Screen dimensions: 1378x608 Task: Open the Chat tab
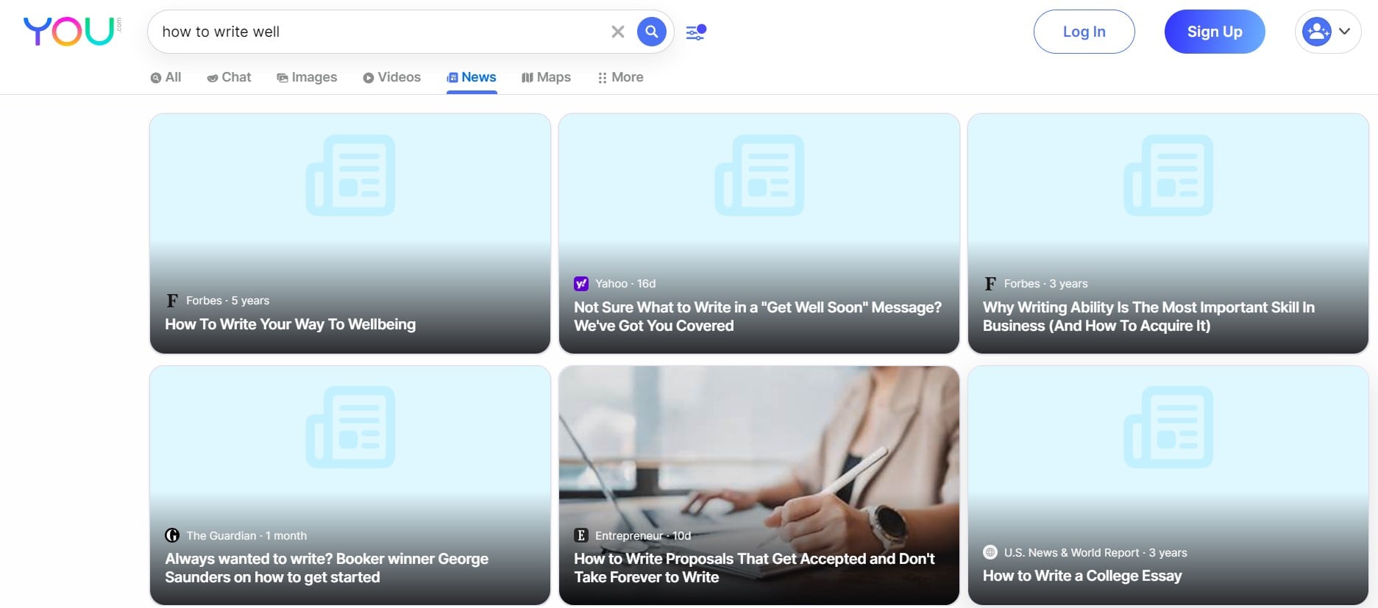229,77
